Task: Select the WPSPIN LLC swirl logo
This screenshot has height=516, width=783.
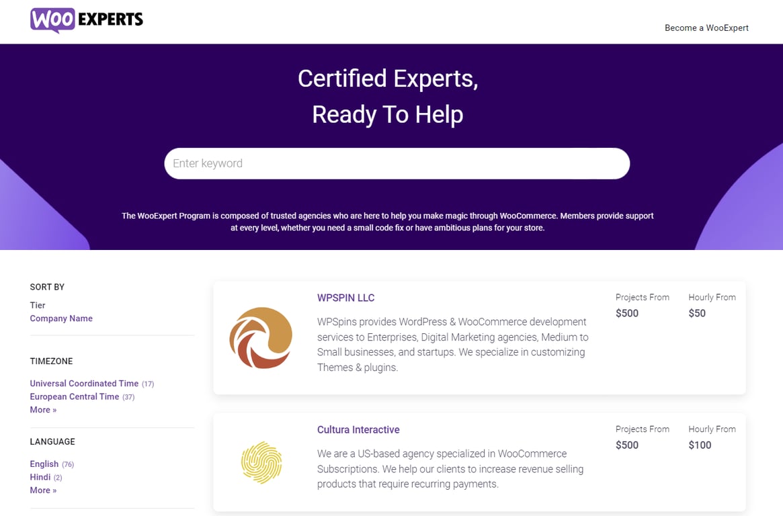Action: [261, 337]
